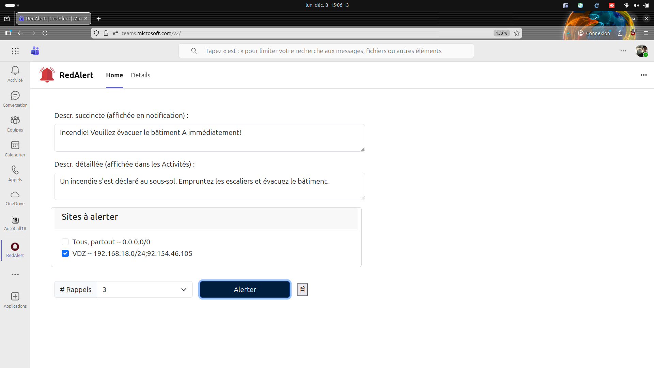Select the Home tab
This screenshot has width=654, height=368.
pyautogui.click(x=114, y=75)
